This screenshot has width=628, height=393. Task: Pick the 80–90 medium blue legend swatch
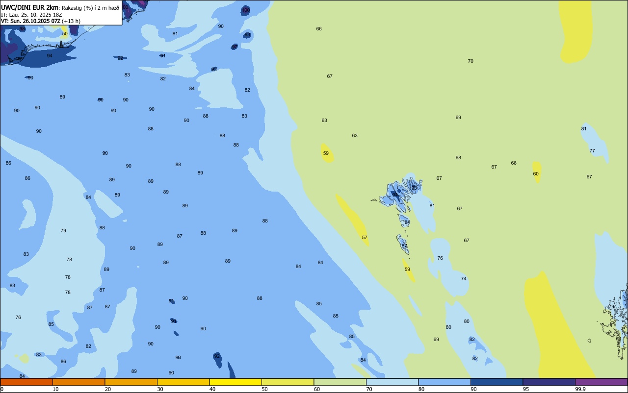pos(445,382)
